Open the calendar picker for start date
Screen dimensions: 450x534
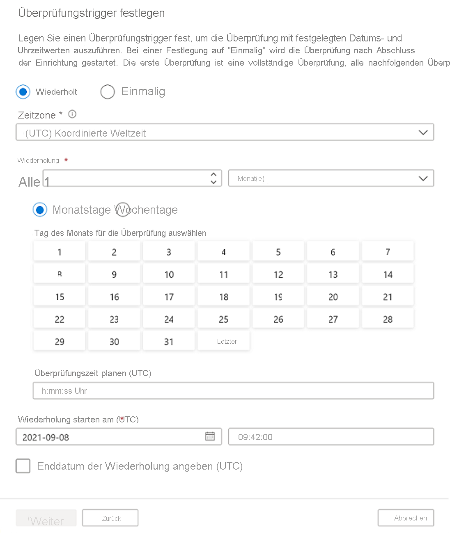[x=210, y=436]
